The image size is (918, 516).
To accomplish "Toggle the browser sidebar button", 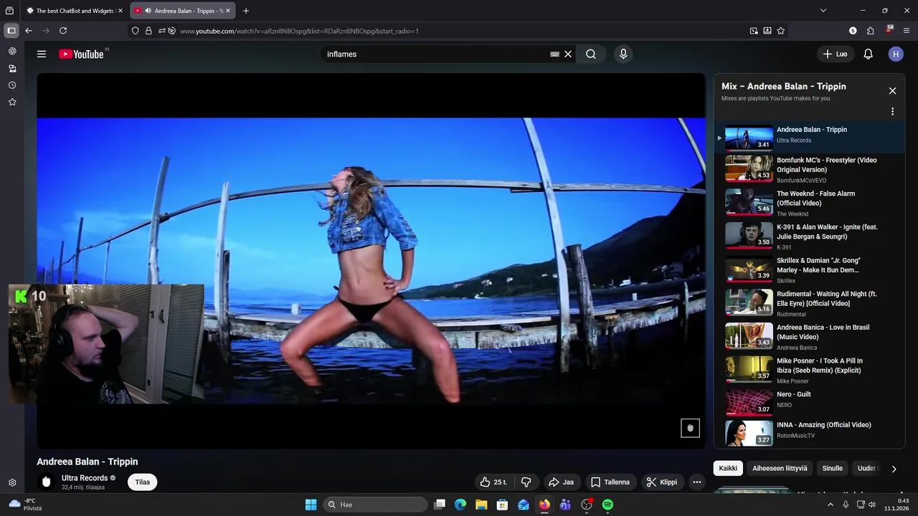I will 11,31.
